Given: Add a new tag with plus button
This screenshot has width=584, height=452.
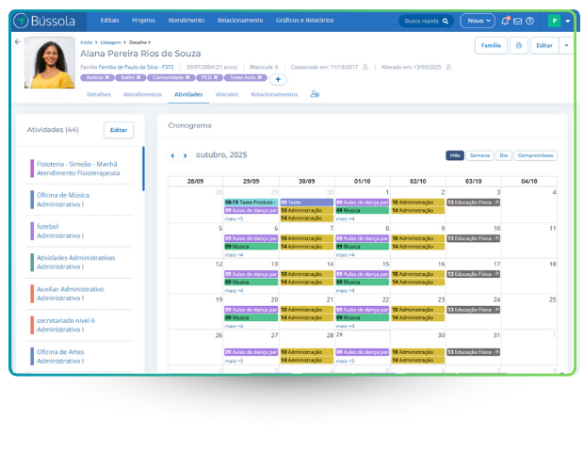Looking at the screenshot, I should tap(278, 79).
